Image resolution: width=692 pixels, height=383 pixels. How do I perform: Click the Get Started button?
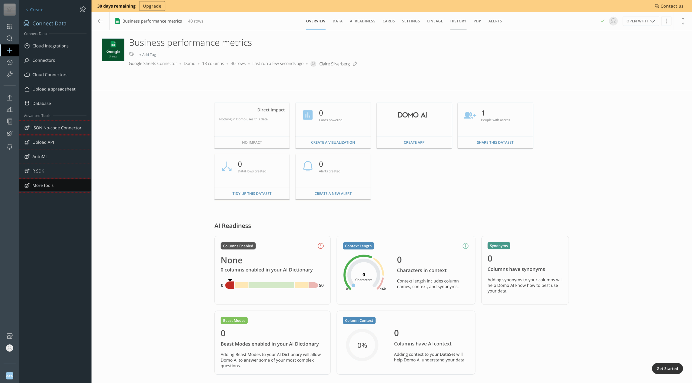click(x=667, y=368)
